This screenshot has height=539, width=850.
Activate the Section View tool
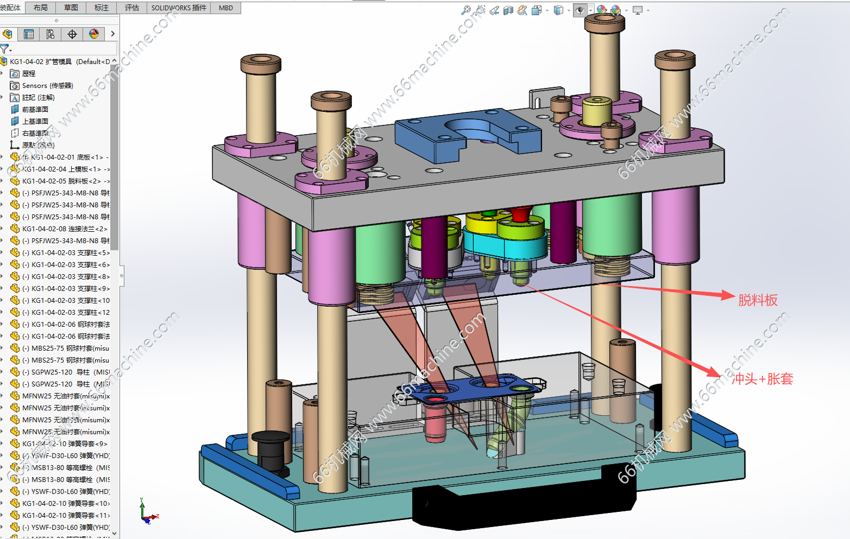click(508, 10)
